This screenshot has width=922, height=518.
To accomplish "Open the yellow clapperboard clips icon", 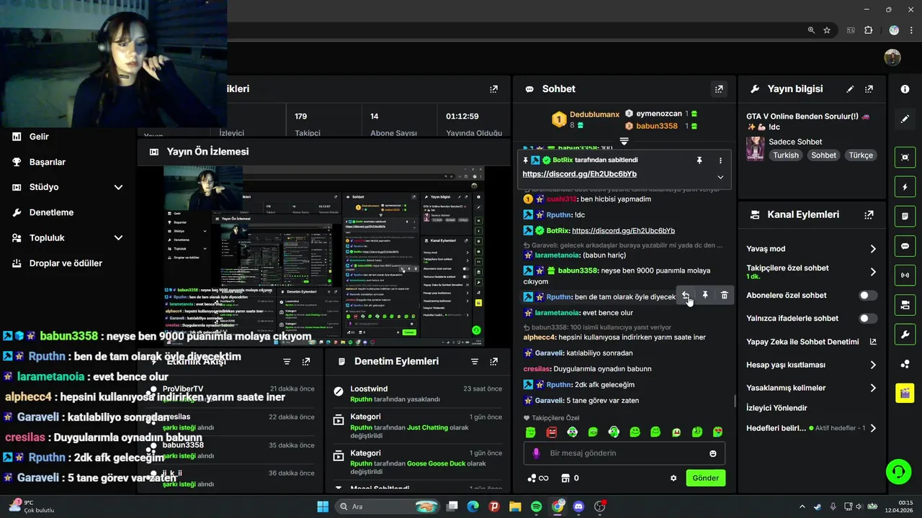I will coord(905,393).
